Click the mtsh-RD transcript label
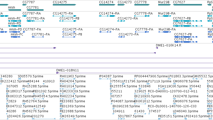 click(x=15, y=23)
